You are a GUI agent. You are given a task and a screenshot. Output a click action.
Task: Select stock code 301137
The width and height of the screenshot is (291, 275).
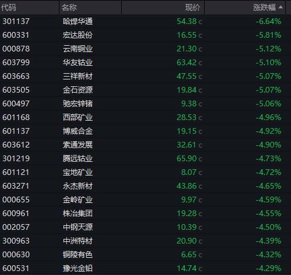(x=16, y=21)
